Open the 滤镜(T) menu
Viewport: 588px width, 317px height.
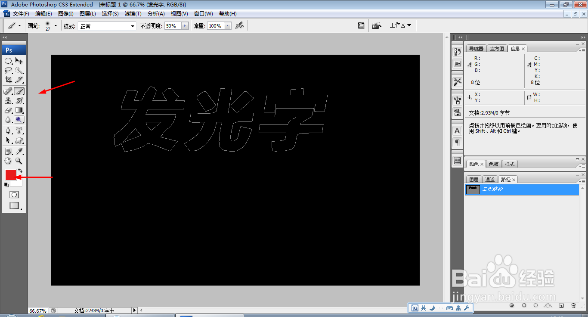(133, 14)
